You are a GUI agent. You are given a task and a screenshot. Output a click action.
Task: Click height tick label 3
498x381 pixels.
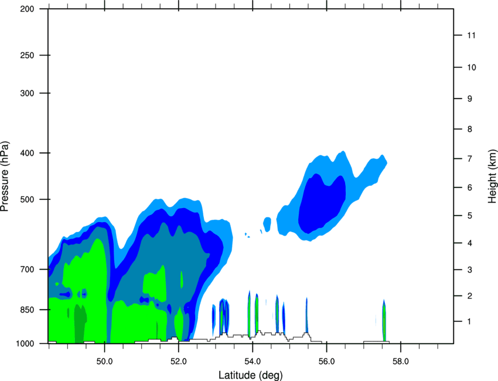(x=470, y=270)
